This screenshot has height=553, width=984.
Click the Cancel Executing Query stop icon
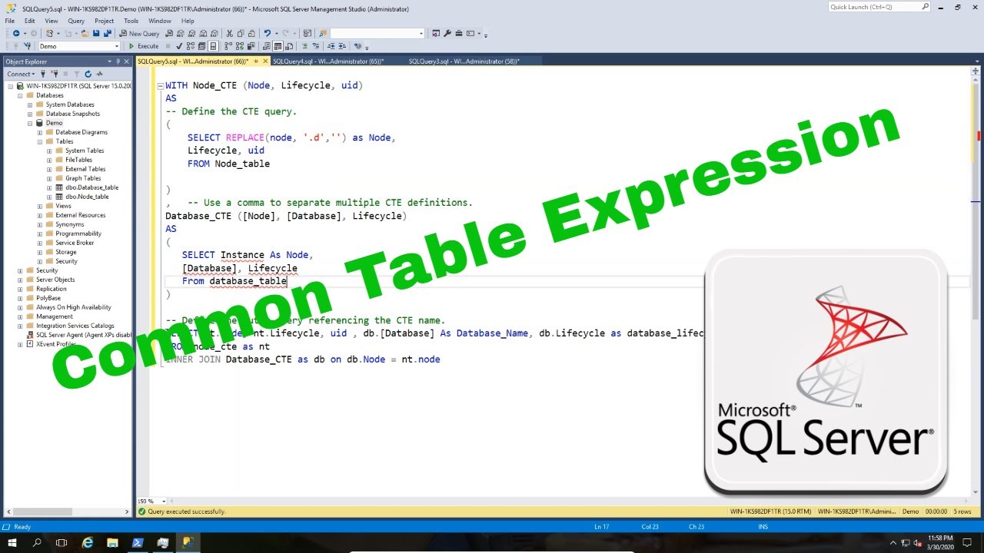[x=168, y=46]
